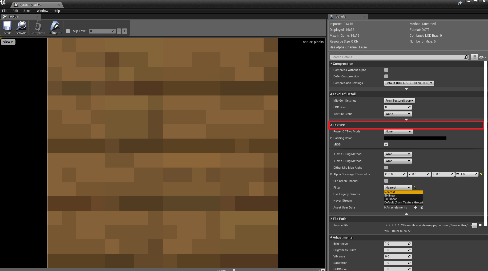The image size is (488, 271).
Task: Click the magnifier icon in Search Details
Action: (466, 57)
